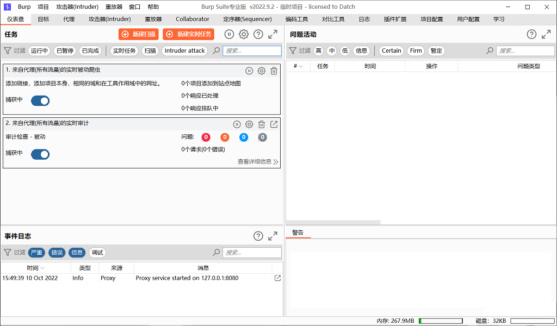Toggle the 高 severity issue filter

pos(319,51)
